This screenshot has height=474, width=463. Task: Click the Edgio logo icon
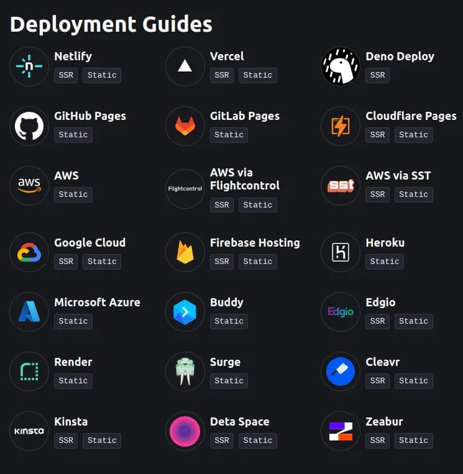[x=340, y=312]
